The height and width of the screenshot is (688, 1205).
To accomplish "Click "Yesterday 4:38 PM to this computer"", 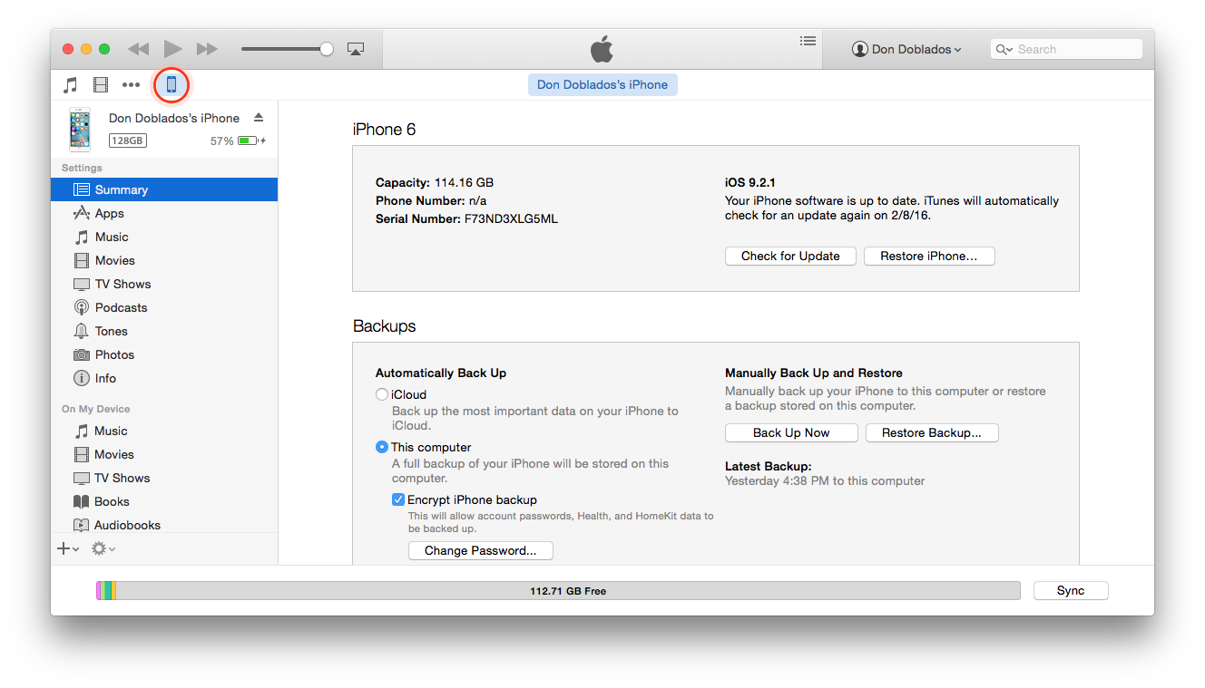I will 825,480.
